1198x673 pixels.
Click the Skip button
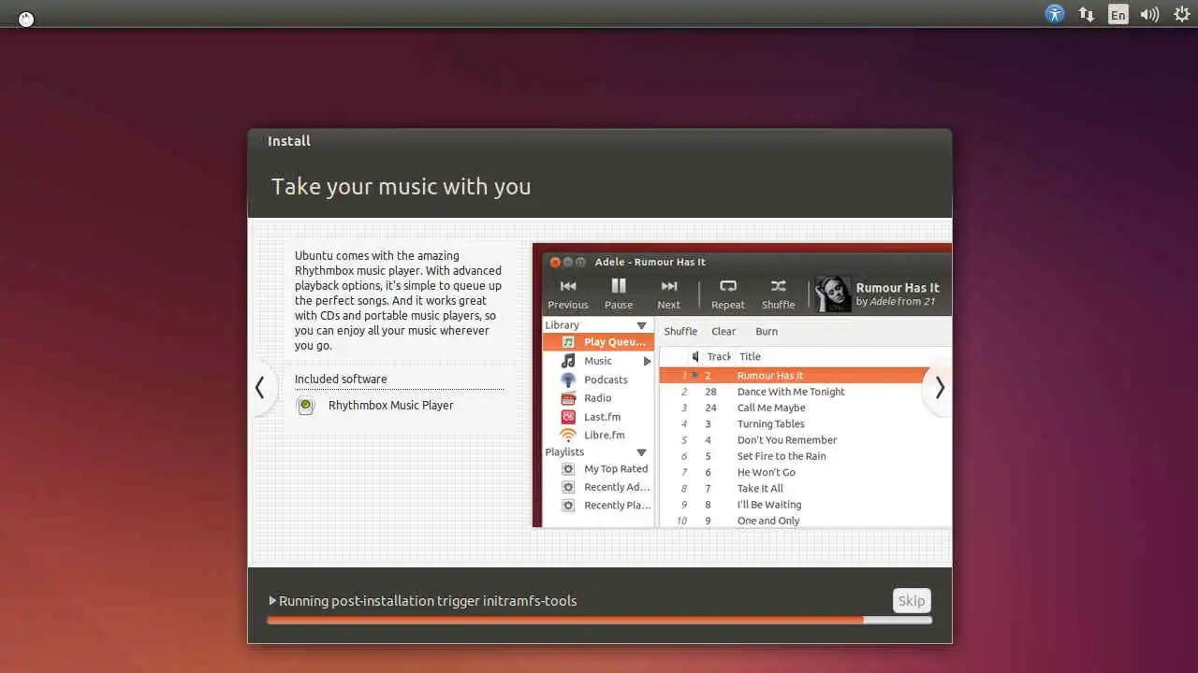click(912, 601)
